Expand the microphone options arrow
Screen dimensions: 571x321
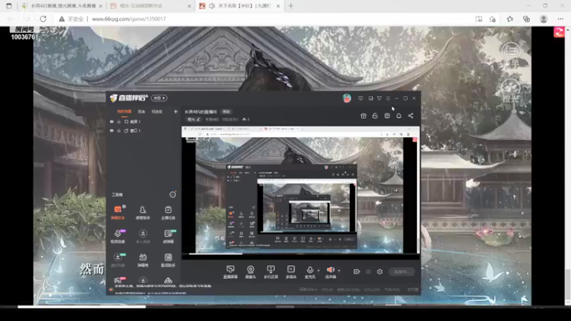318,270
